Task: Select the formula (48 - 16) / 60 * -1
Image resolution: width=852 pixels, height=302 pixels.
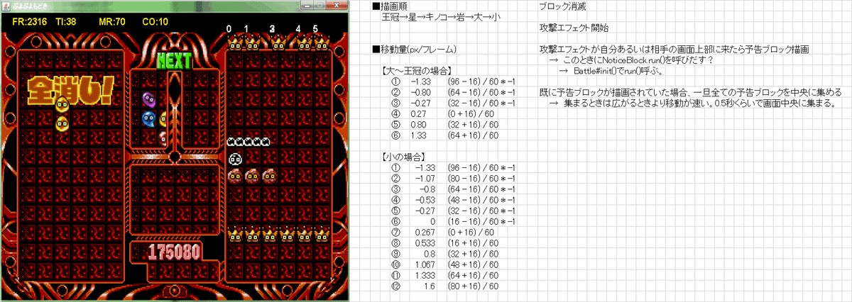Action: [481, 199]
